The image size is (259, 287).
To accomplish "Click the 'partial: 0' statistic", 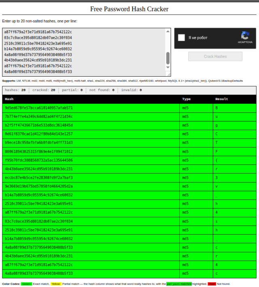I will pyautogui.click(x=72, y=90).
